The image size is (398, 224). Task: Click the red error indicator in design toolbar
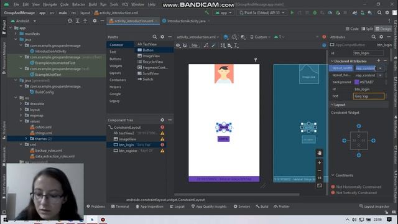point(324,37)
